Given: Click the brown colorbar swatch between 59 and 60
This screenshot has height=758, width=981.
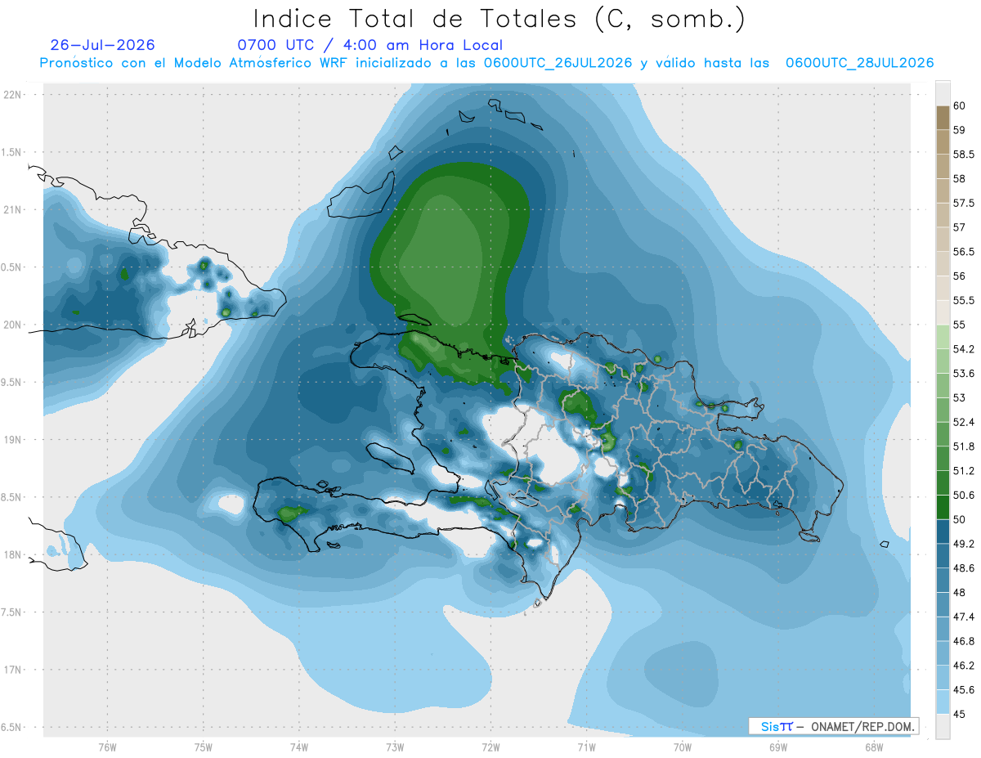Looking at the screenshot, I should click(x=943, y=118).
